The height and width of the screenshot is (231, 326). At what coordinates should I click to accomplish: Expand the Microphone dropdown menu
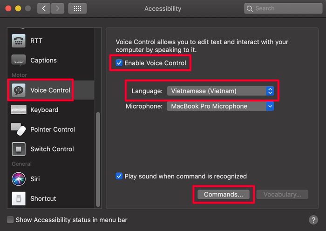tap(220, 107)
